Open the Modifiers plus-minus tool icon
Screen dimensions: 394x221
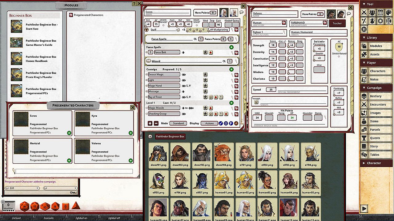point(364,21)
